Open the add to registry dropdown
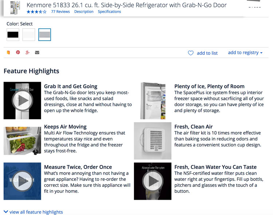This screenshot has width=273, height=215. [245, 53]
